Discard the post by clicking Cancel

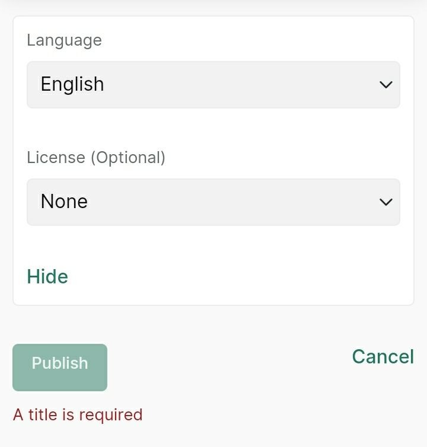click(383, 356)
